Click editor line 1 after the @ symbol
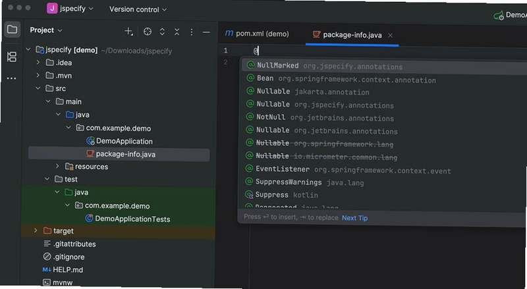Viewport: 527px width, 289px height. 258,51
